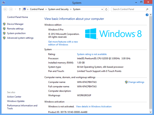The height and width of the screenshot is (115, 154).
Task: Open Advanced system settings
Action: click(20, 38)
